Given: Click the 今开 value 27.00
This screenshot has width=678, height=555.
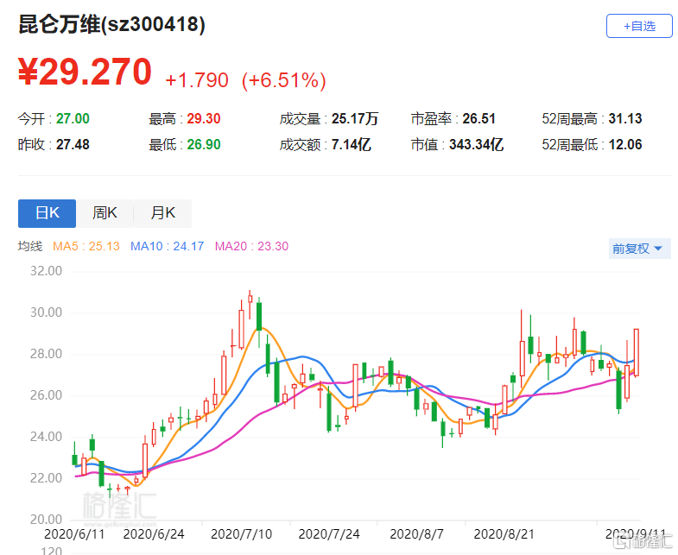Looking at the screenshot, I should pos(73,118).
